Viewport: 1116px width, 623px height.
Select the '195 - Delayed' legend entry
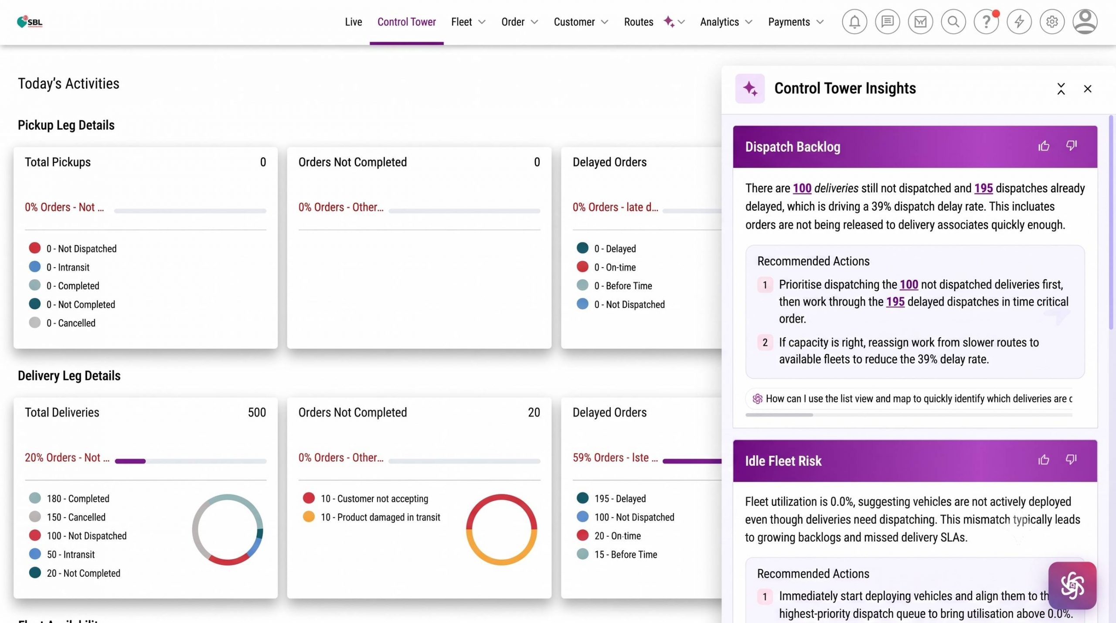coord(611,498)
